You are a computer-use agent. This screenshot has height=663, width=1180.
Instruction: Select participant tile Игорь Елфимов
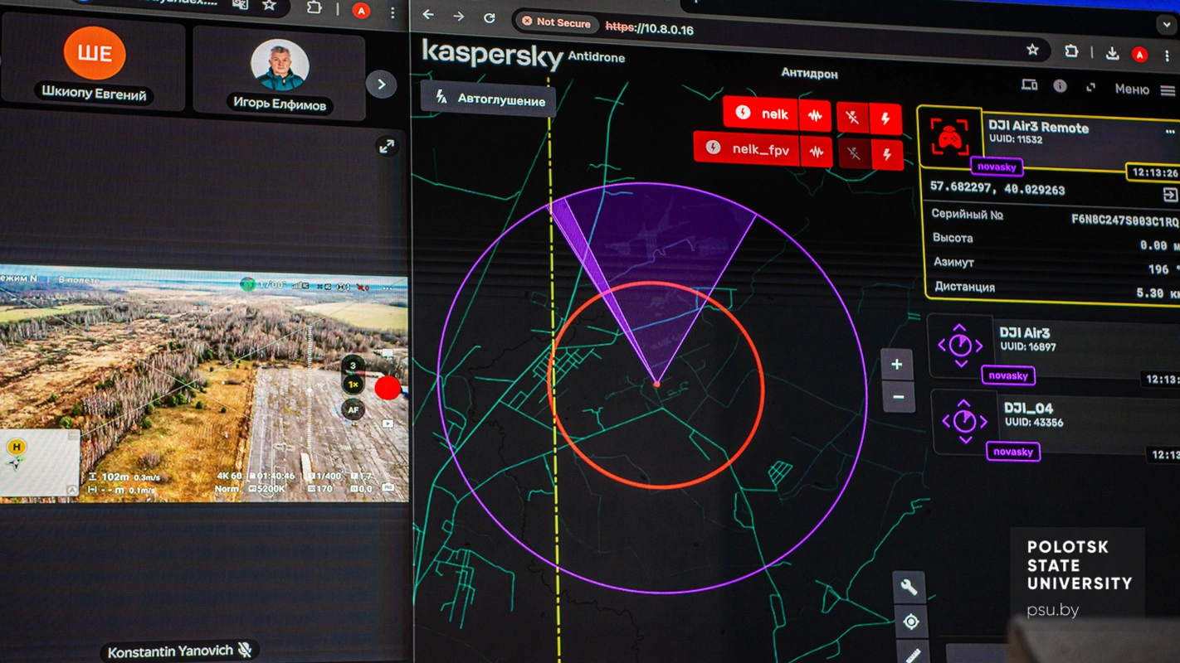coord(280,72)
